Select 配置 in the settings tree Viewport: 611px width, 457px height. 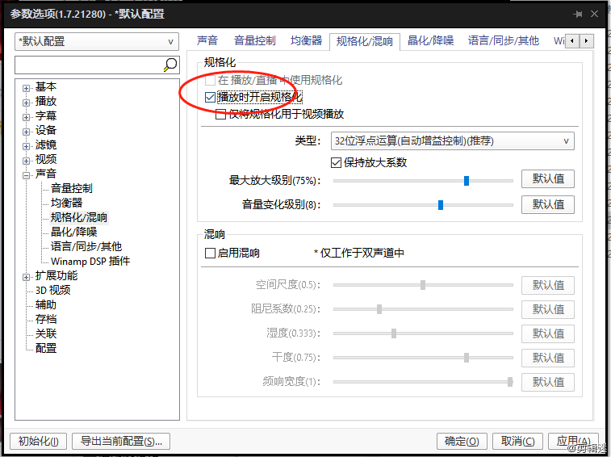click(x=46, y=348)
